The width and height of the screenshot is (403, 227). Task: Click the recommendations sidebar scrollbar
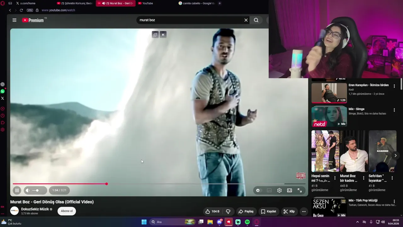[x=401, y=84]
